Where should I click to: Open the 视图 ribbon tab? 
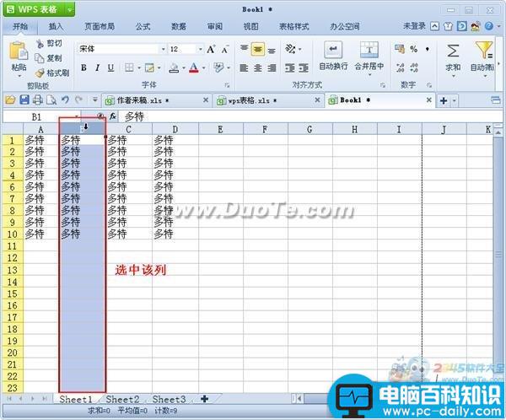[x=250, y=26]
